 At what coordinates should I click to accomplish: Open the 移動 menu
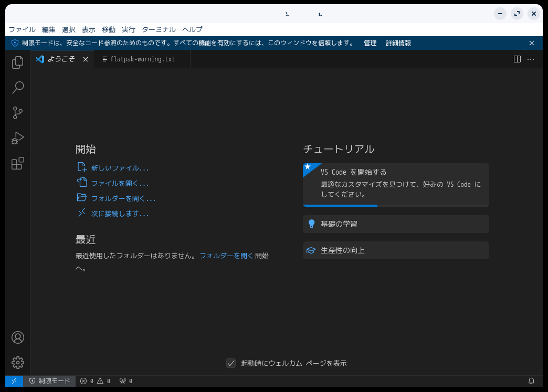pyautogui.click(x=108, y=30)
